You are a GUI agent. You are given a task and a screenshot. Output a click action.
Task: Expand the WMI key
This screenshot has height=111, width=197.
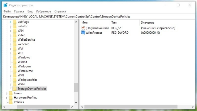(11, 76)
